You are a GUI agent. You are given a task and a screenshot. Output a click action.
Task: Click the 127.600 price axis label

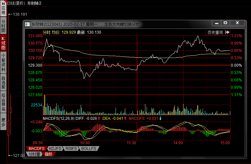[x=35, y=95]
